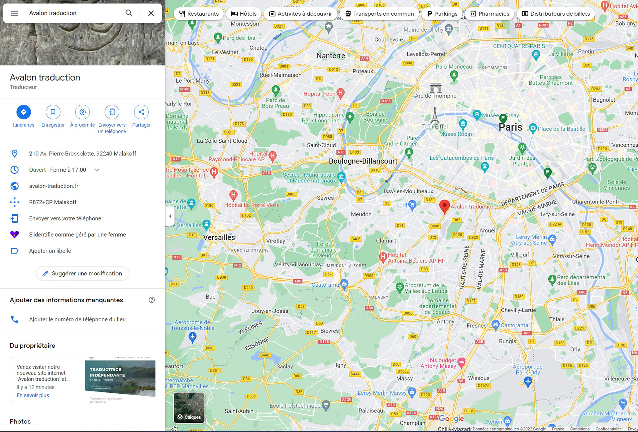Click the search magnifier icon
The height and width of the screenshot is (432, 638).
pyautogui.click(x=129, y=13)
